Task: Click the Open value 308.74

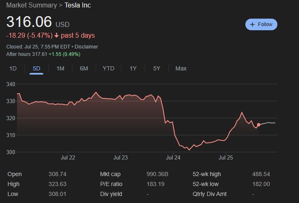Action: [x=57, y=174]
